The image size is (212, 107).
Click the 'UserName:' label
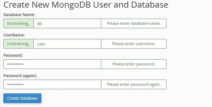click(x=14, y=35)
